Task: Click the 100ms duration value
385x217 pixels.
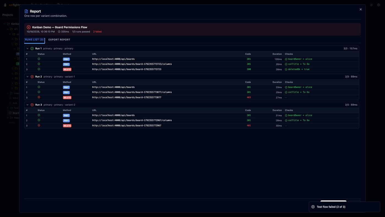Action: (278, 59)
